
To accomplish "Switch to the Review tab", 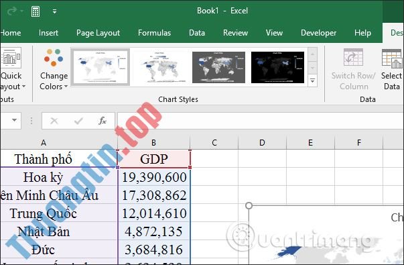I will click(x=235, y=33).
